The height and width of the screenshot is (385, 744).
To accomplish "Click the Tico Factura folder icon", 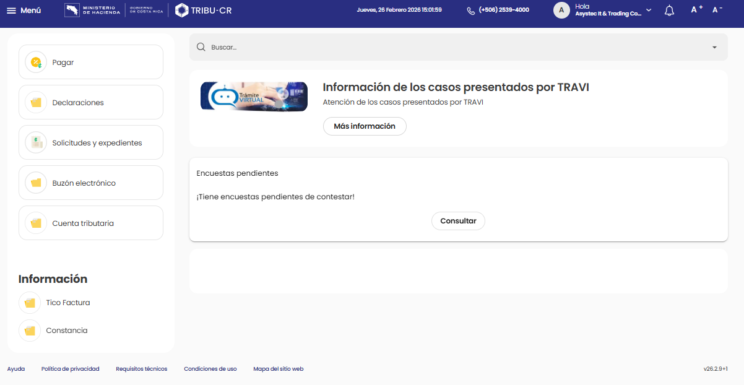I will pos(30,303).
